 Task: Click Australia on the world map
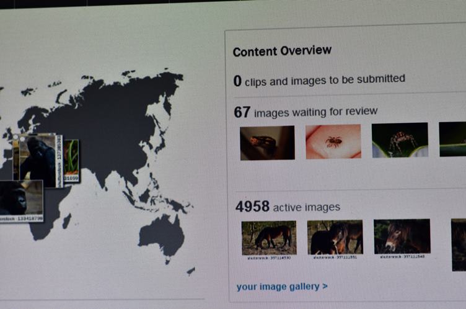[161, 236]
